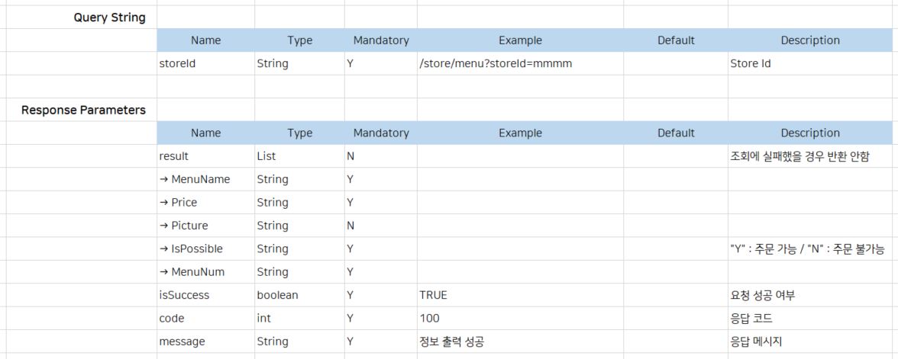
Task: Click the isSuccess name cell
Action: point(184,295)
